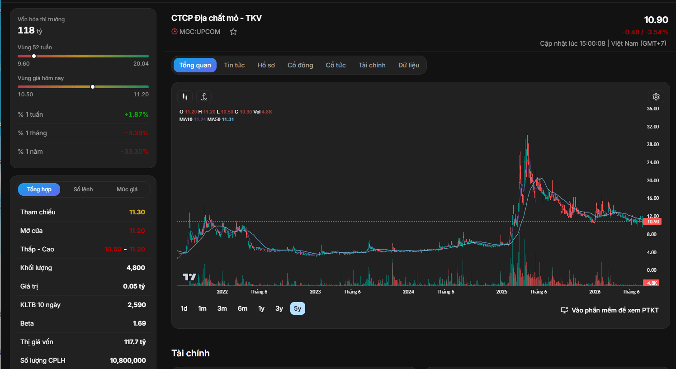Switch to Mức giá panel tab
The image size is (676, 369).
coord(127,189)
